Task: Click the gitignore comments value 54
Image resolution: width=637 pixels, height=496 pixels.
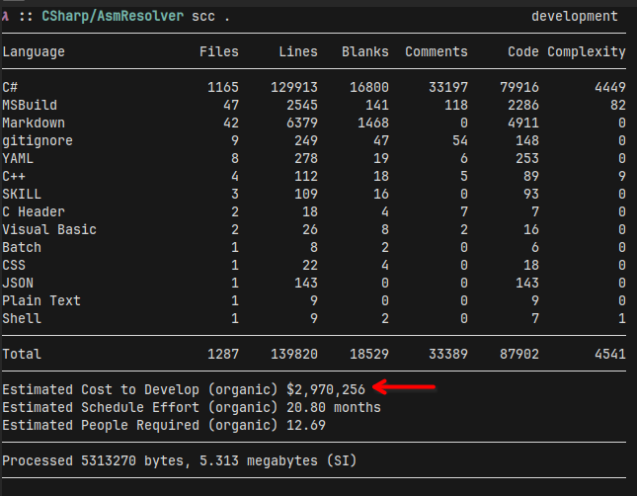Action: (x=460, y=141)
